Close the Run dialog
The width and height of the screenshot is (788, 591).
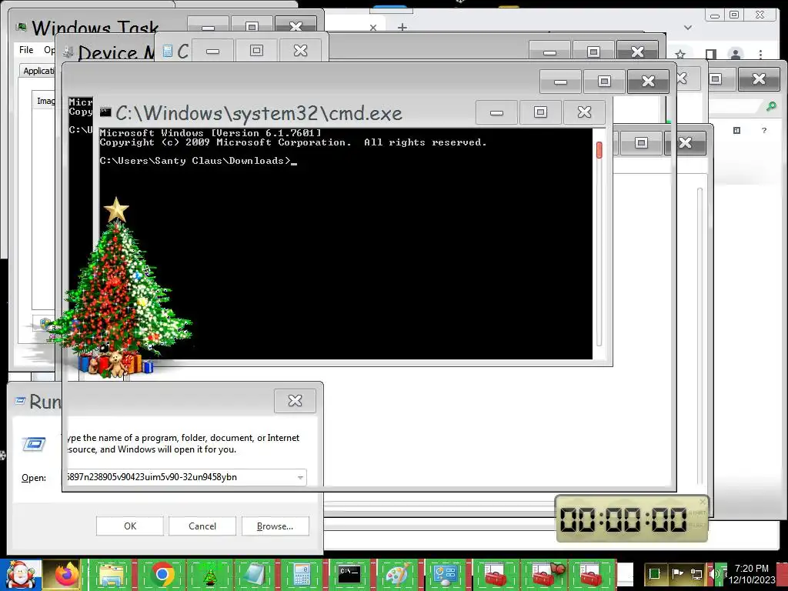[x=295, y=400]
